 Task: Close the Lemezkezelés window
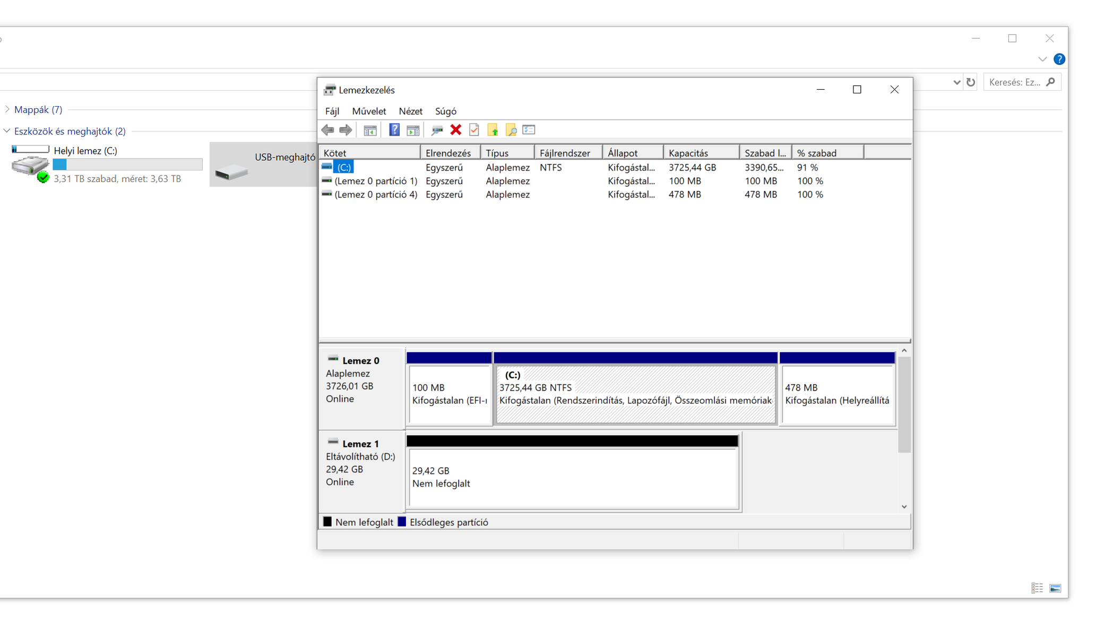pyautogui.click(x=894, y=90)
